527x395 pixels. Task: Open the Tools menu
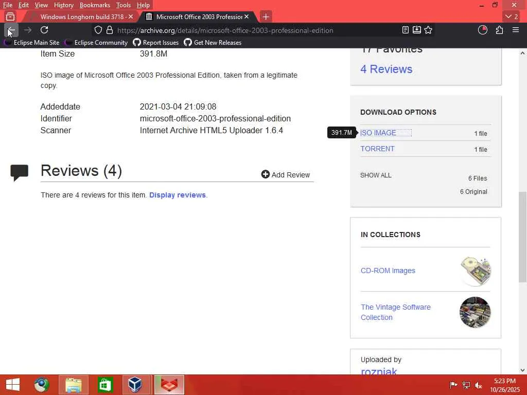124,5
